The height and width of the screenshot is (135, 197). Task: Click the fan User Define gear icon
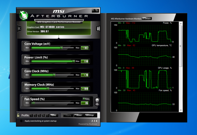pyautogui.click(x=97, y=102)
